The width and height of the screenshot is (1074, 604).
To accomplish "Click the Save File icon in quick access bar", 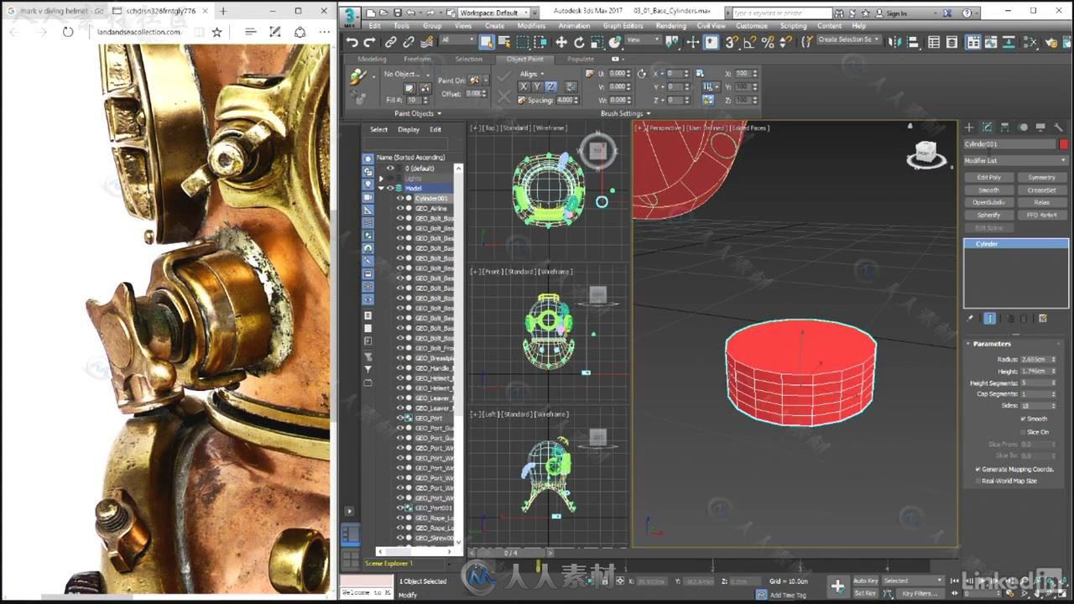I will point(397,13).
